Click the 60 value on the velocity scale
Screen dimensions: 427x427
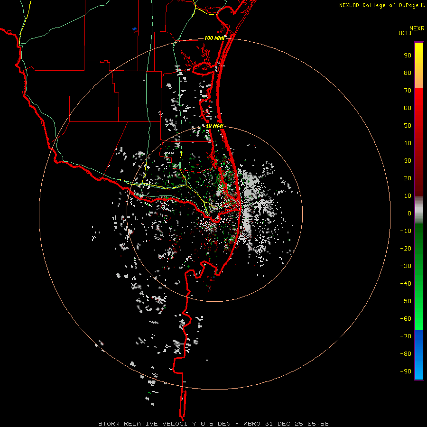408,108
